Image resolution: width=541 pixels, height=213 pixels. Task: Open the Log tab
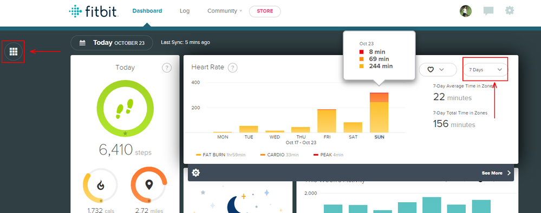coord(185,11)
